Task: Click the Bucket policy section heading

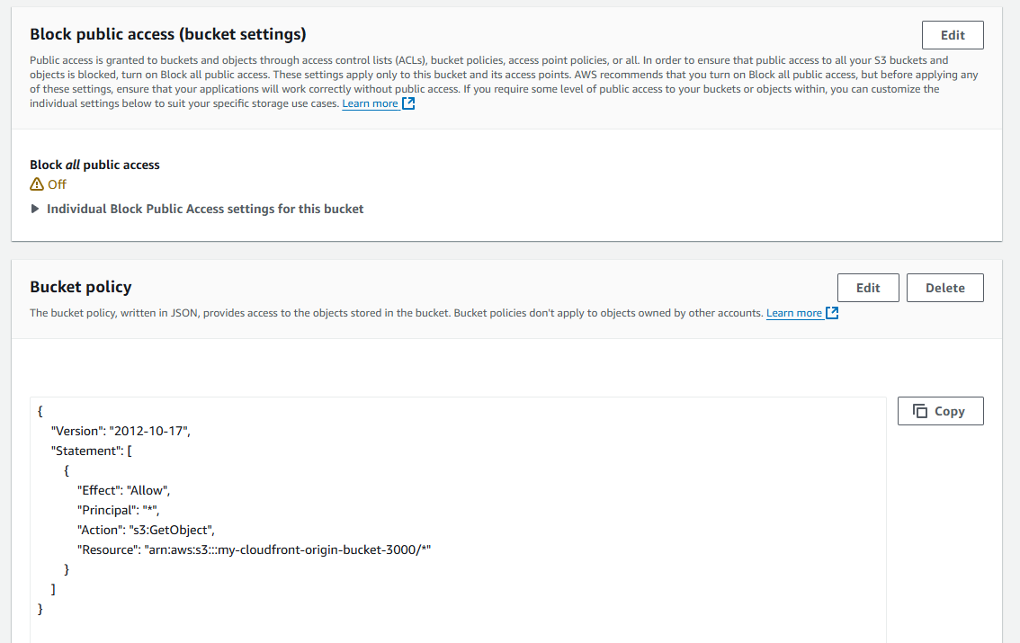Action: [81, 286]
